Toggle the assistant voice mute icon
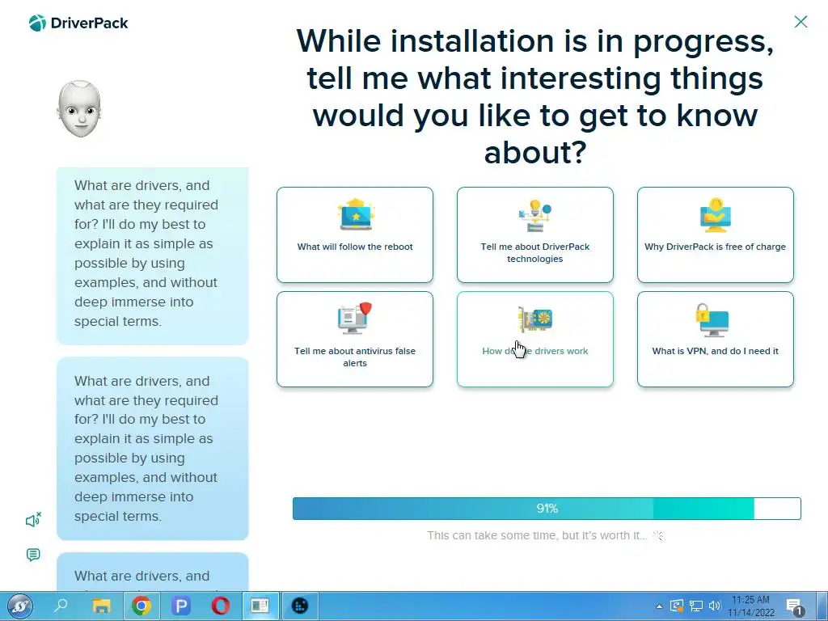The image size is (828, 621). click(x=33, y=520)
